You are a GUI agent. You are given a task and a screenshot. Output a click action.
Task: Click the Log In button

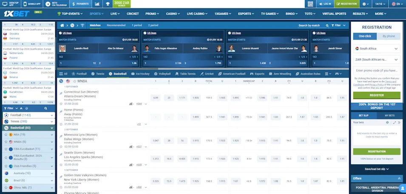point(325,4)
